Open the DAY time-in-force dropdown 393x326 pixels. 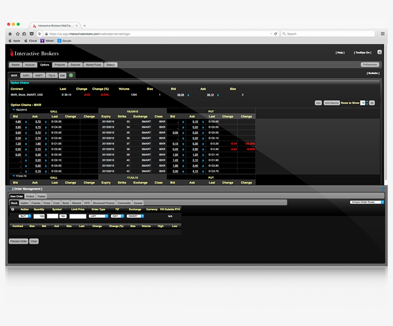click(x=117, y=216)
